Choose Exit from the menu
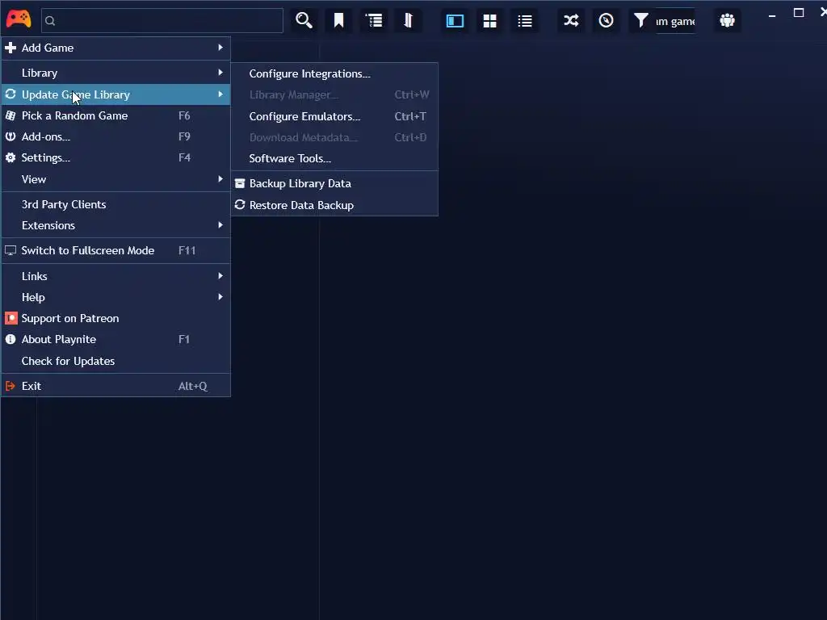The image size is (827, 620). pos(115,386)
